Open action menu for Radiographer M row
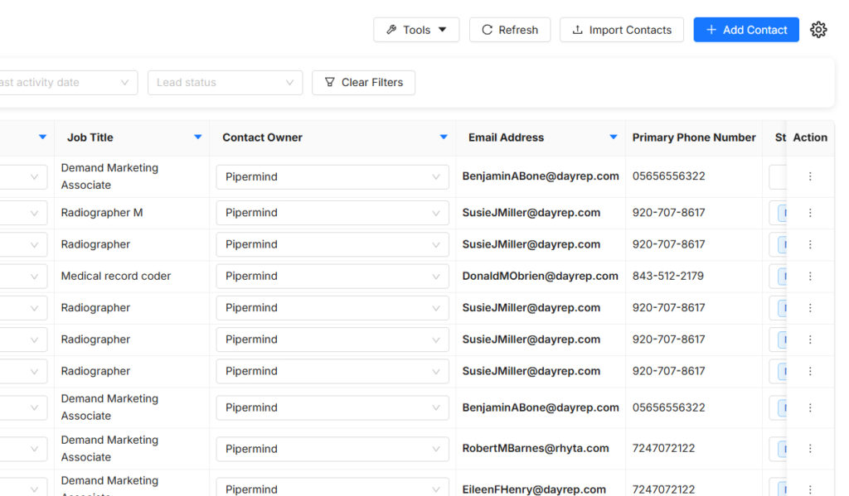Viewport: 849px width, 496px height. pyautogui.click(x=810, y=213)
